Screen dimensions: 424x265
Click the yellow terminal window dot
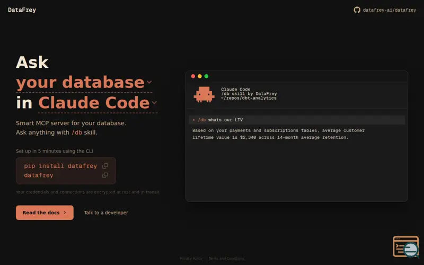point(200,76)
